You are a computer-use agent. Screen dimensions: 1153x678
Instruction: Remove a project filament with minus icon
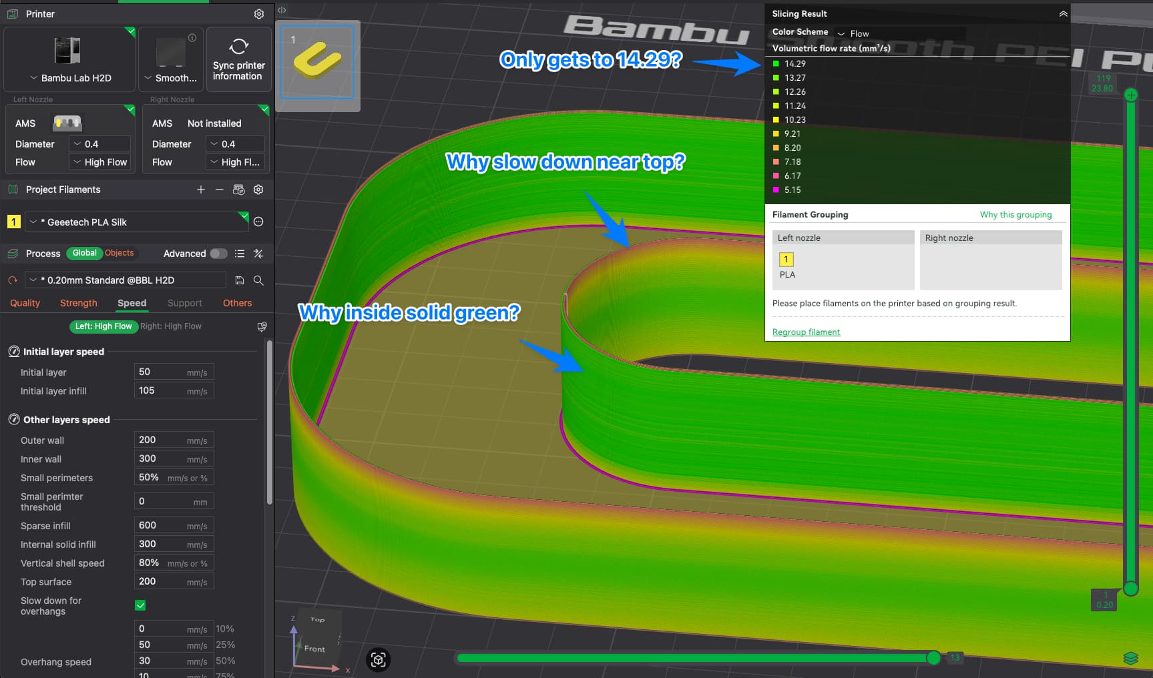(x=219, y=190)
